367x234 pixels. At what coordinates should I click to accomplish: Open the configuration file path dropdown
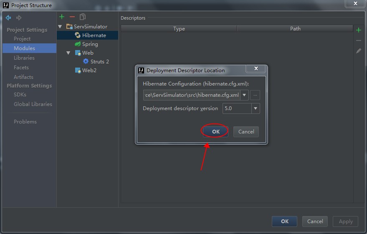tap(244, 95)
